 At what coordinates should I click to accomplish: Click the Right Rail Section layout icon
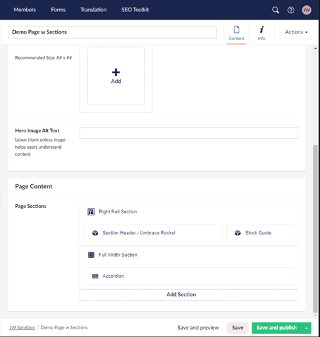pos(91,212)
